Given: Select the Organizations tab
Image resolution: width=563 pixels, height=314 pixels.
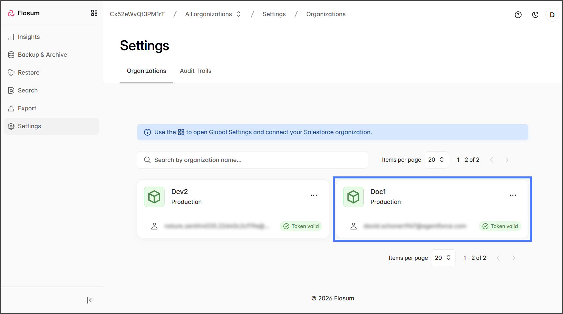Looking at the screenshot, I should 146,71.
